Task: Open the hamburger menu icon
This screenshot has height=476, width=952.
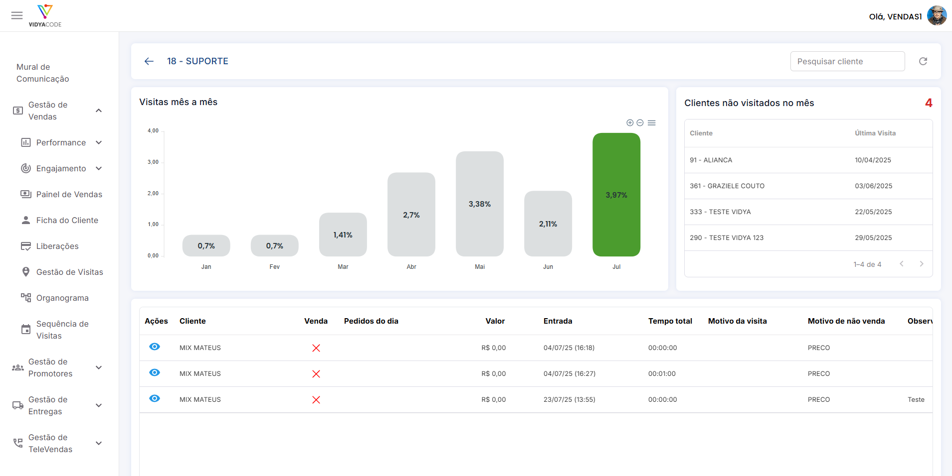Action: (x=17, y=15)
